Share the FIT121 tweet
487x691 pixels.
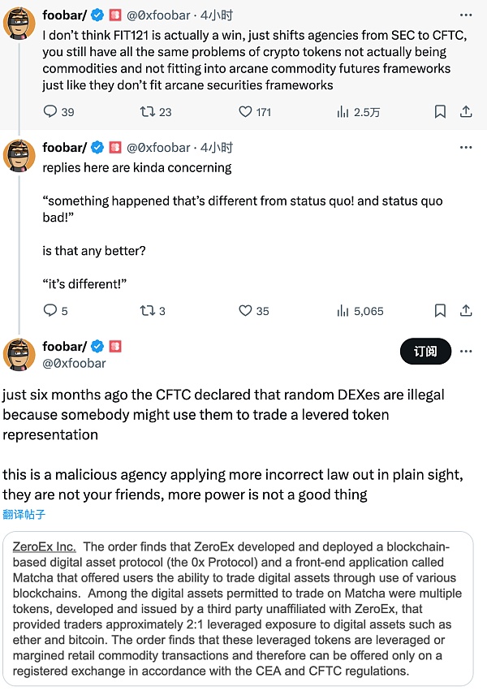tap(466, 112)
